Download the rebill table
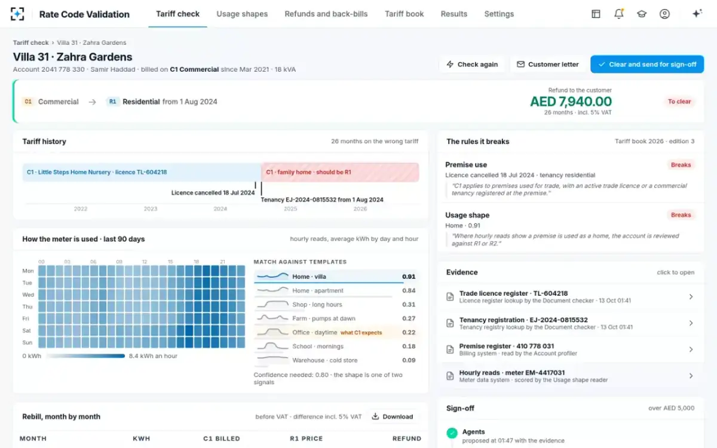This screenshot has width=717, height=448. pyautogui.click(x=393, y=416)
